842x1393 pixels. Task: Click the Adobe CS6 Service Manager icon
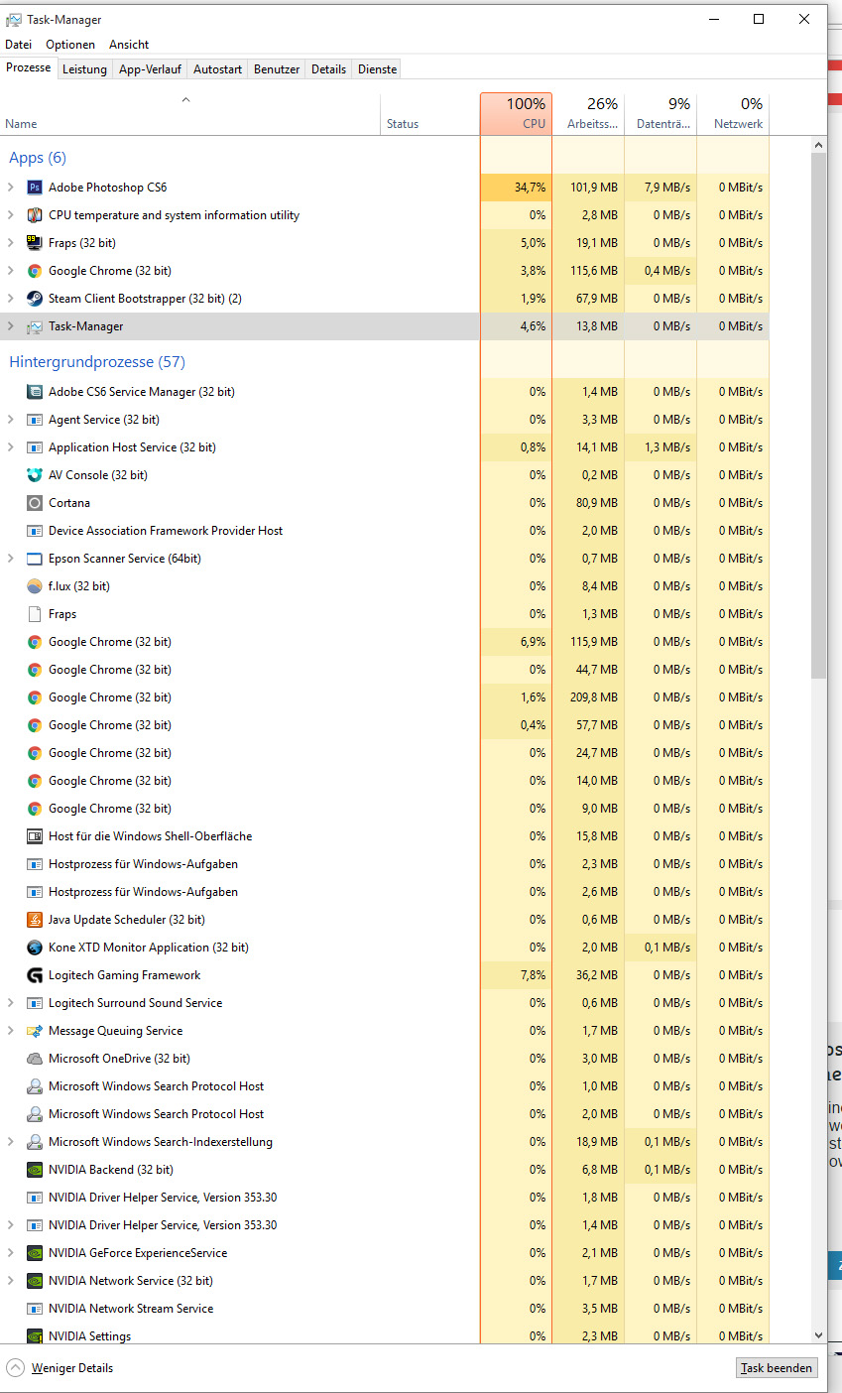(x=35, y=392)
